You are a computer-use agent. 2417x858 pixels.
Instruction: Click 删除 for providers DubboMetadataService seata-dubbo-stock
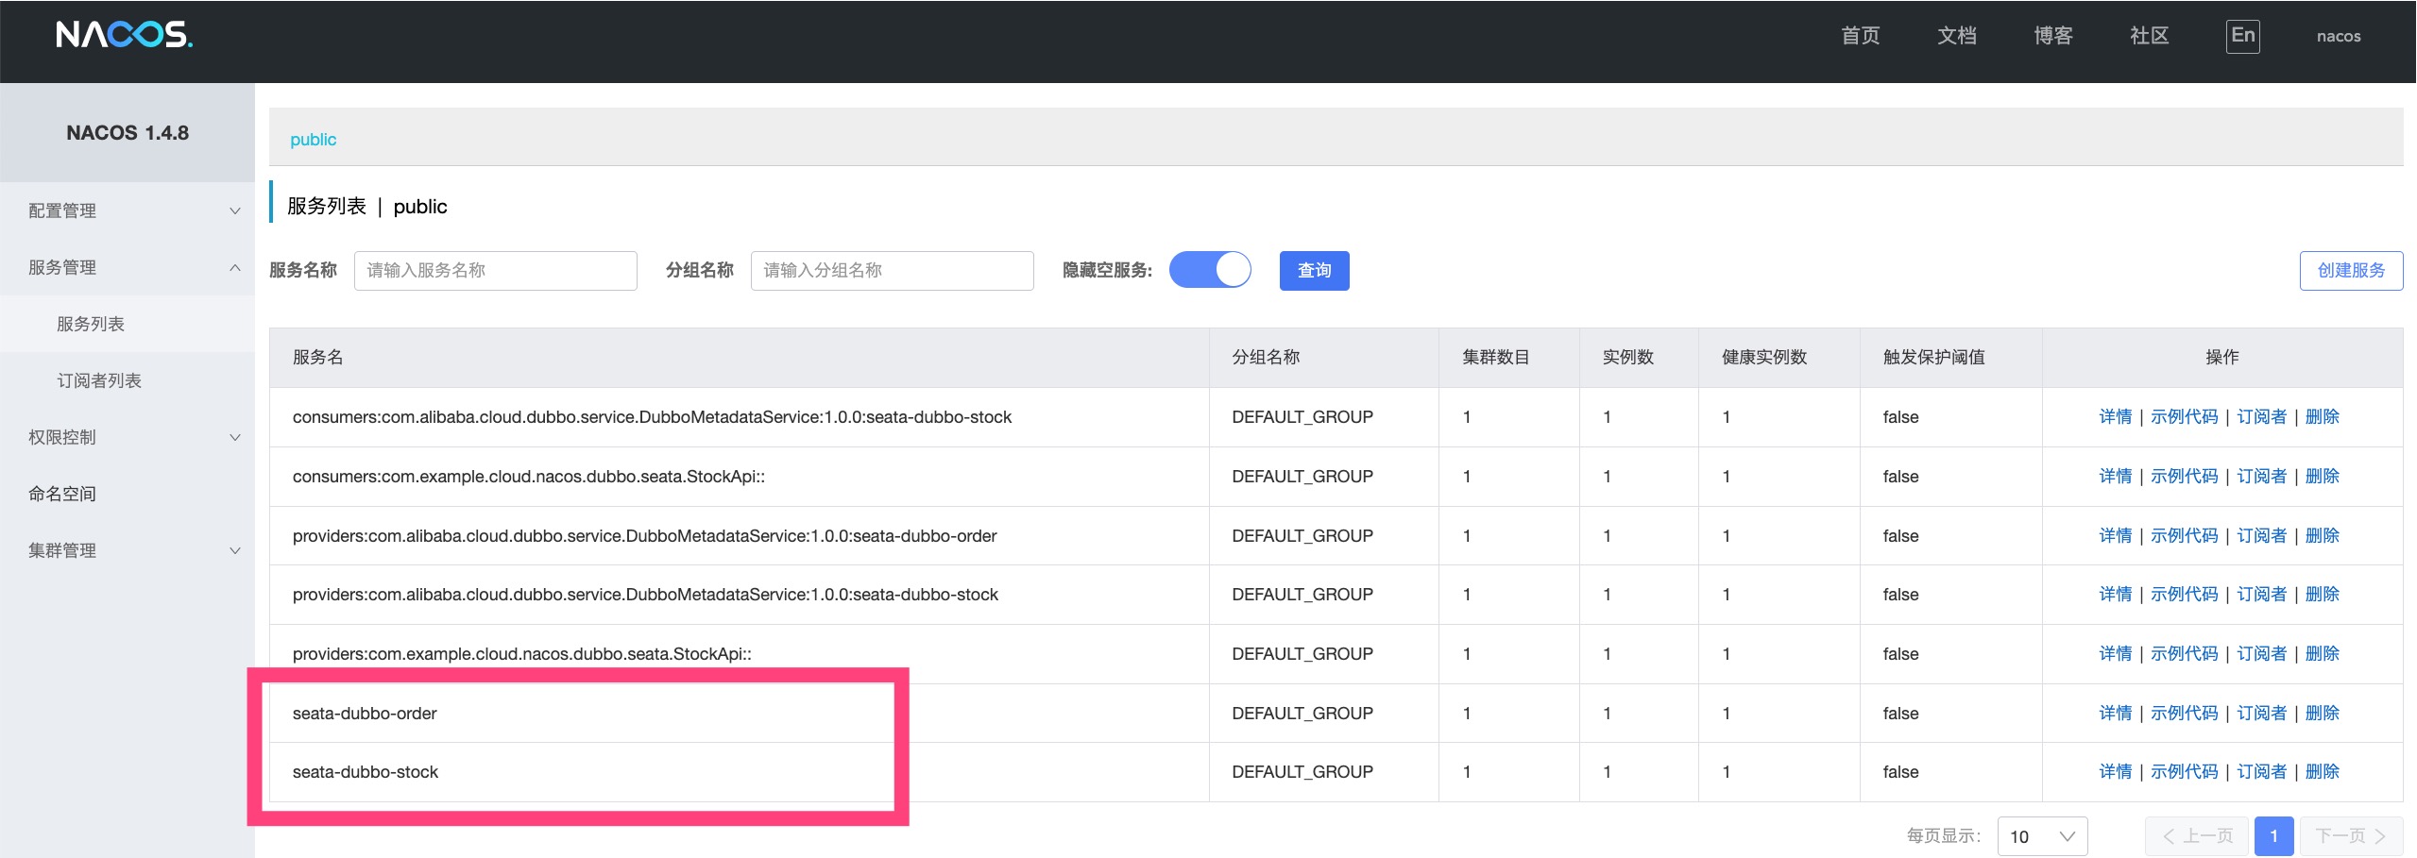point(2322,594)
